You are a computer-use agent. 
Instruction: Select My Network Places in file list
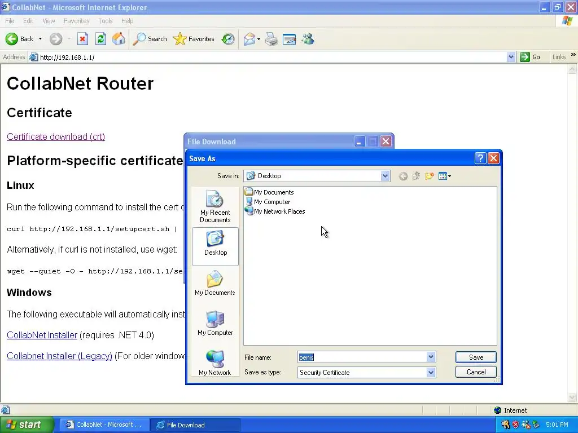coord(275,211)
